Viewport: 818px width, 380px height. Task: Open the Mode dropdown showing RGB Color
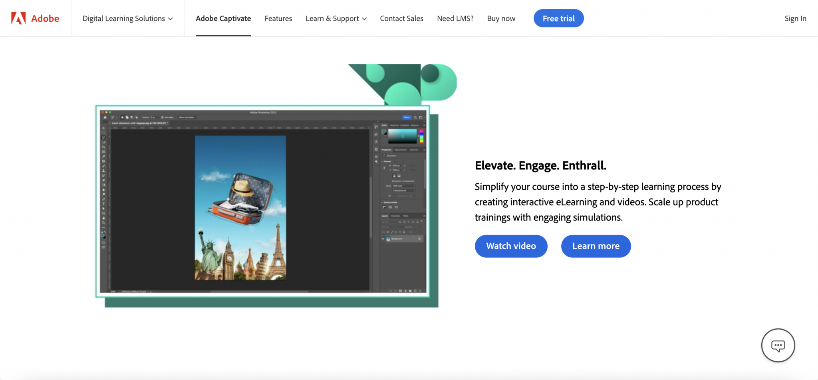(x=404, y=186)
